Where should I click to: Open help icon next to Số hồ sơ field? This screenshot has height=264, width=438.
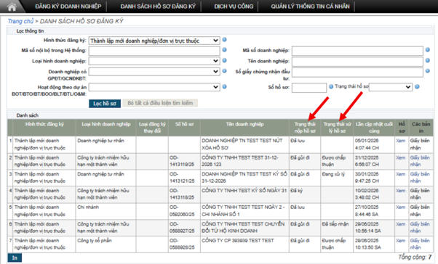pos(331,86)
